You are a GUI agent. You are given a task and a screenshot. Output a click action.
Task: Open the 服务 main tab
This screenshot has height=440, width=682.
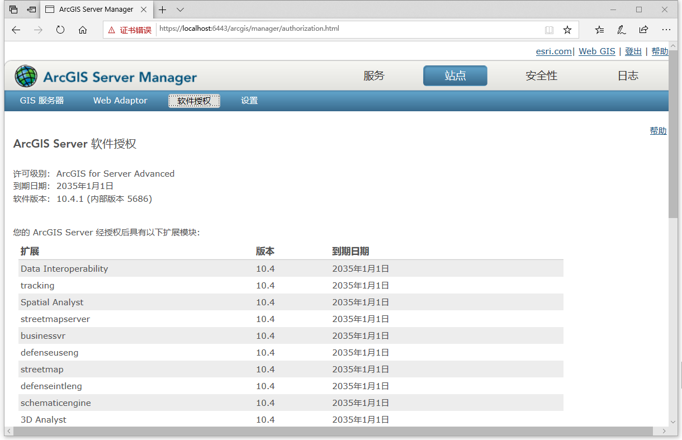tap(374, 76)
